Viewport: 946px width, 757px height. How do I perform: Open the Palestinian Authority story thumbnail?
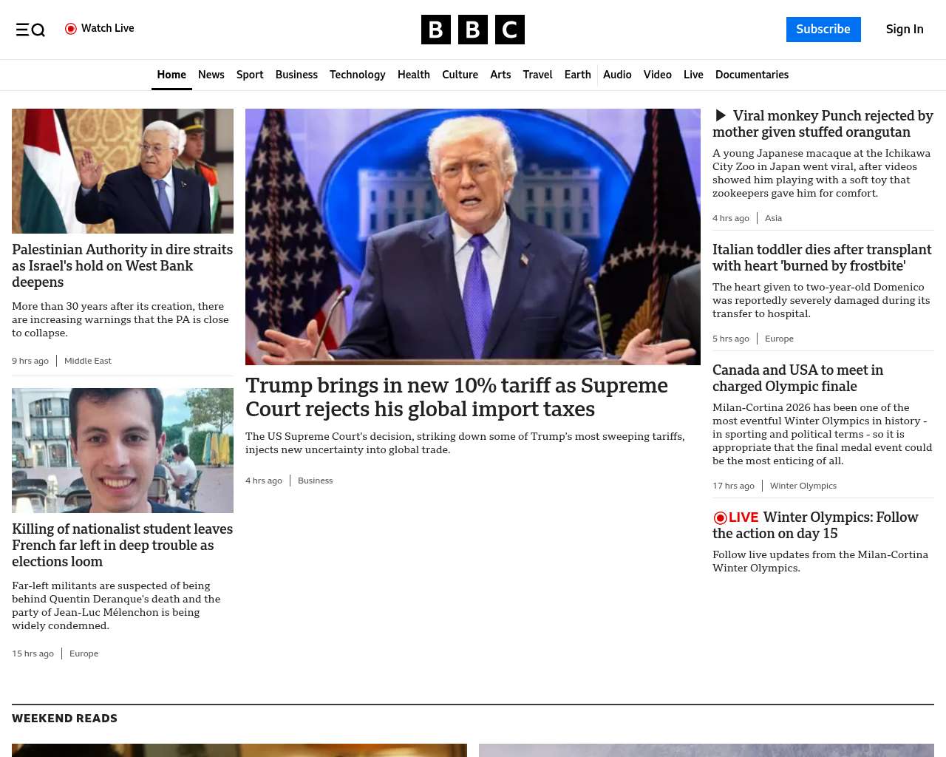click(x=123, y=171)
